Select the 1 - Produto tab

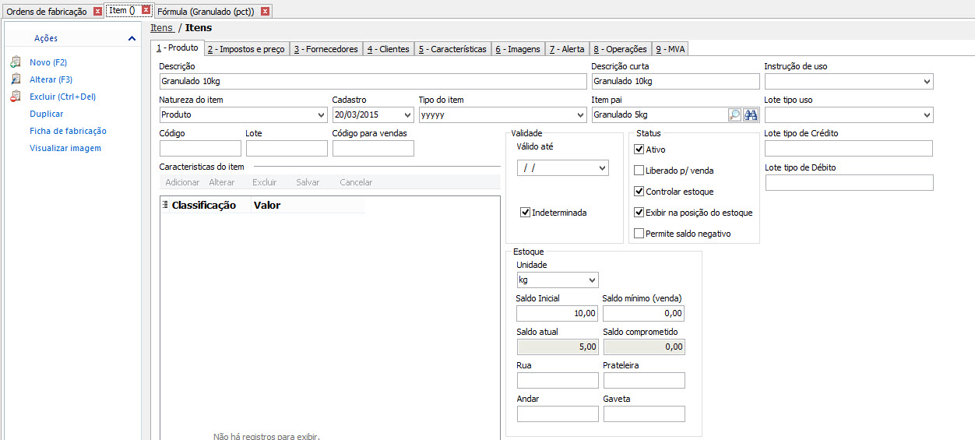[x=178, y=48]
